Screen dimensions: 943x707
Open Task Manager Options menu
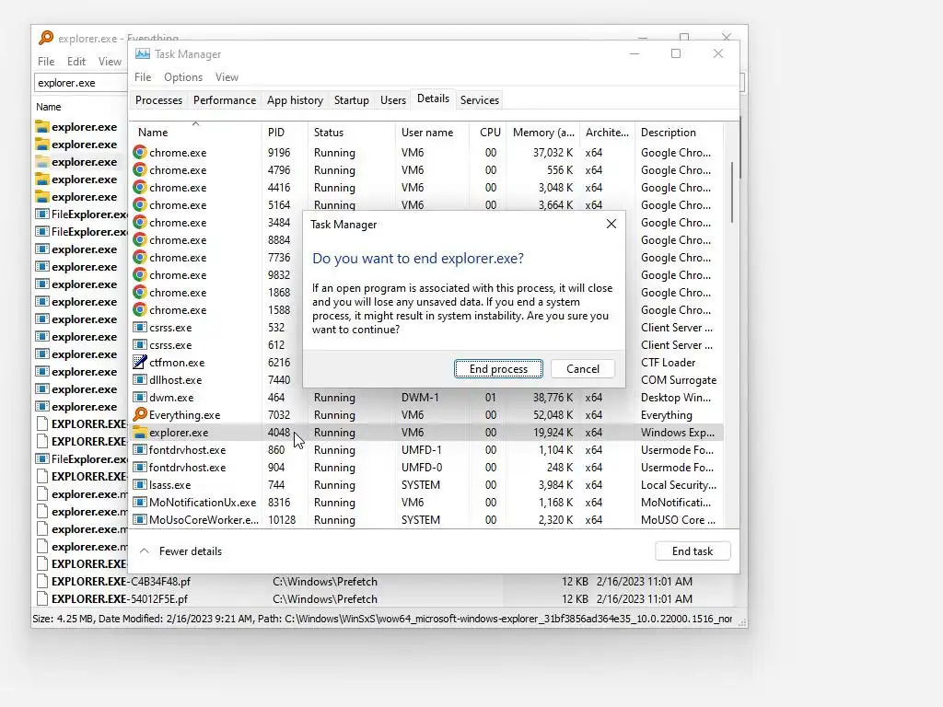point(183,77)
